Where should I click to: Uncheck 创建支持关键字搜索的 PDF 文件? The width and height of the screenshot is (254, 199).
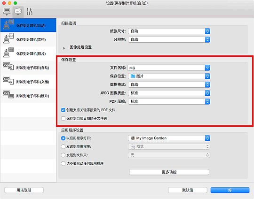(63, 110)
